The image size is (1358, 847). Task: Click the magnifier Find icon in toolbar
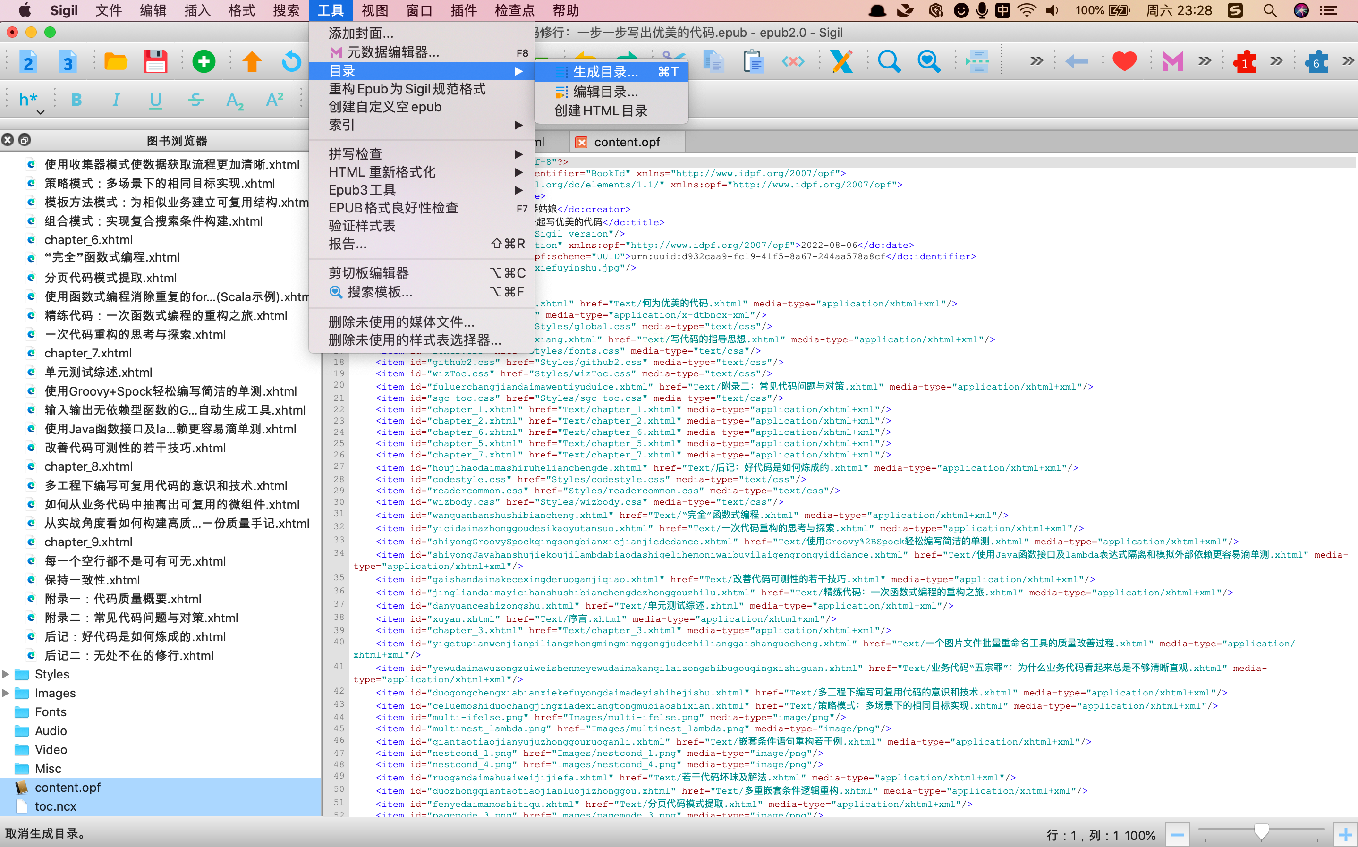[x=889, y=61]
